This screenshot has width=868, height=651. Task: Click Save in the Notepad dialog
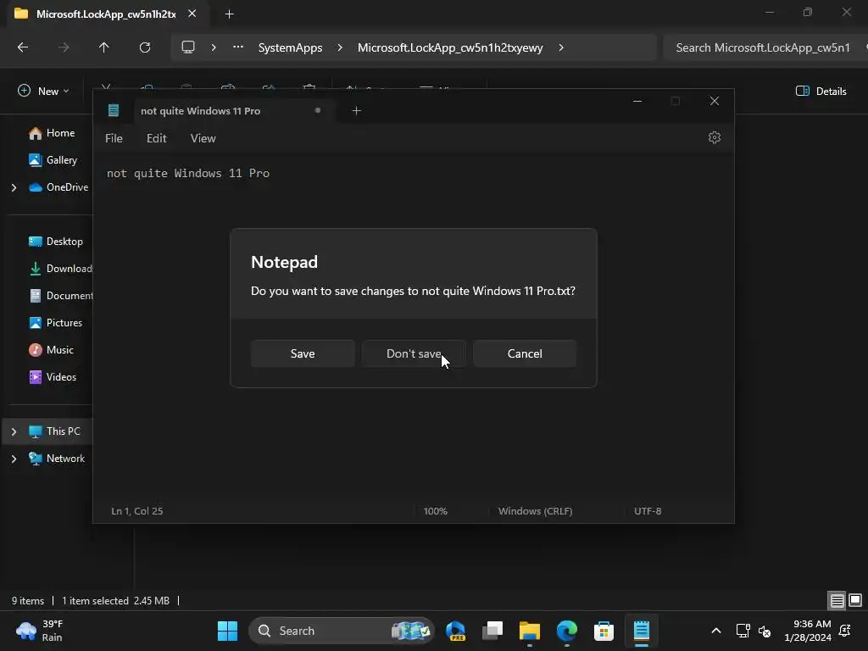(303, 353)
